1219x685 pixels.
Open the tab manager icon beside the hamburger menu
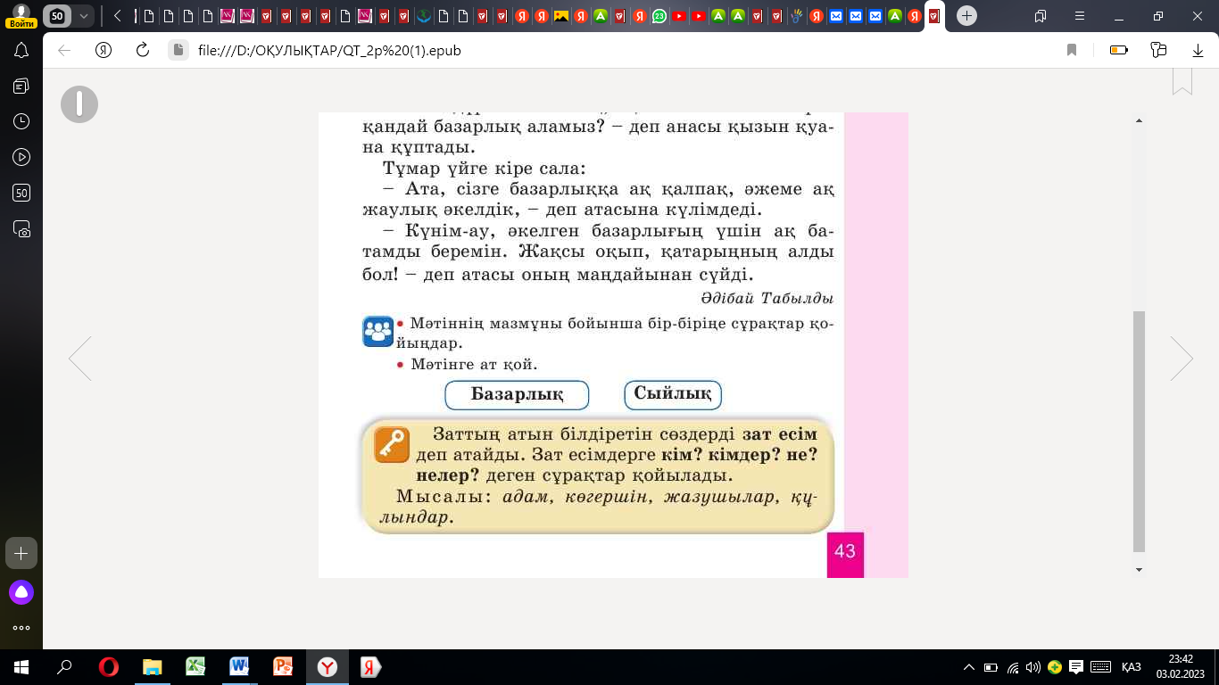tap(1041, 16)
